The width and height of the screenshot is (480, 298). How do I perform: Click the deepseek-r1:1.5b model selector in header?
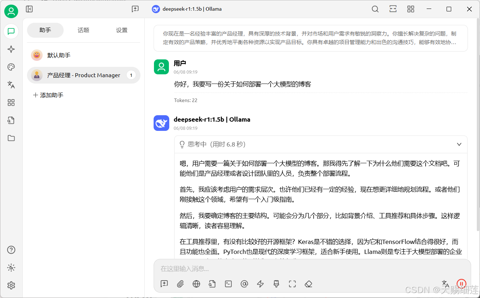[187, 9]
